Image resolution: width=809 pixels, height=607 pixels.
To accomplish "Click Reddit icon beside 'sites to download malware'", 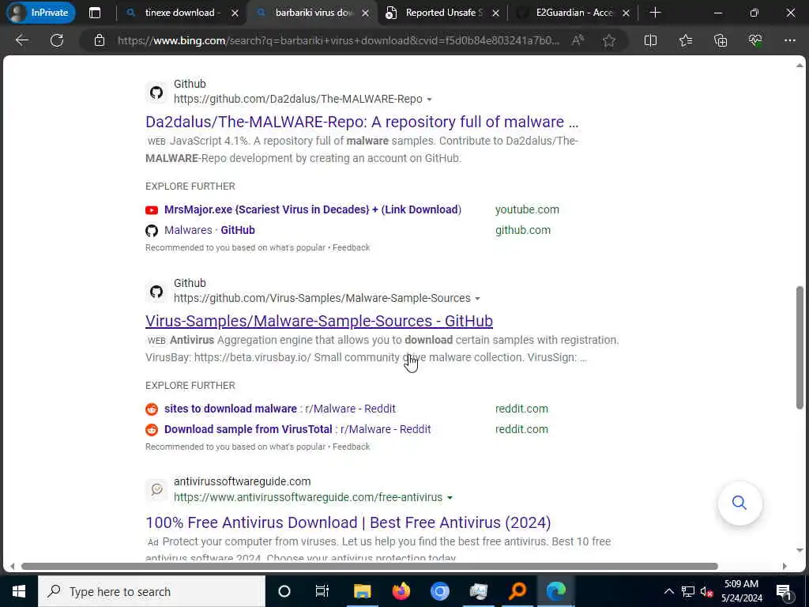I will pos(152,409).
